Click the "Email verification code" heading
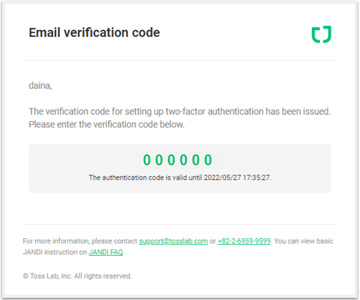 94,33
